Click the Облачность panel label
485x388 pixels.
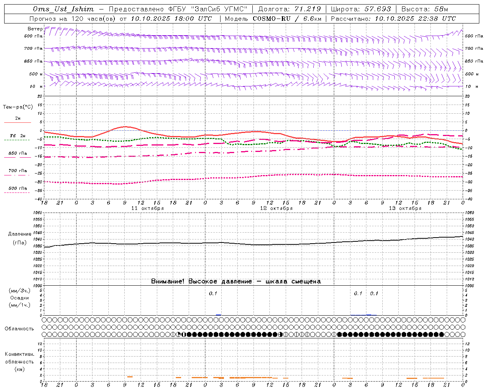[19, 329]
